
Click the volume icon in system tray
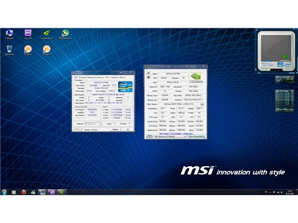coord(282,192)
